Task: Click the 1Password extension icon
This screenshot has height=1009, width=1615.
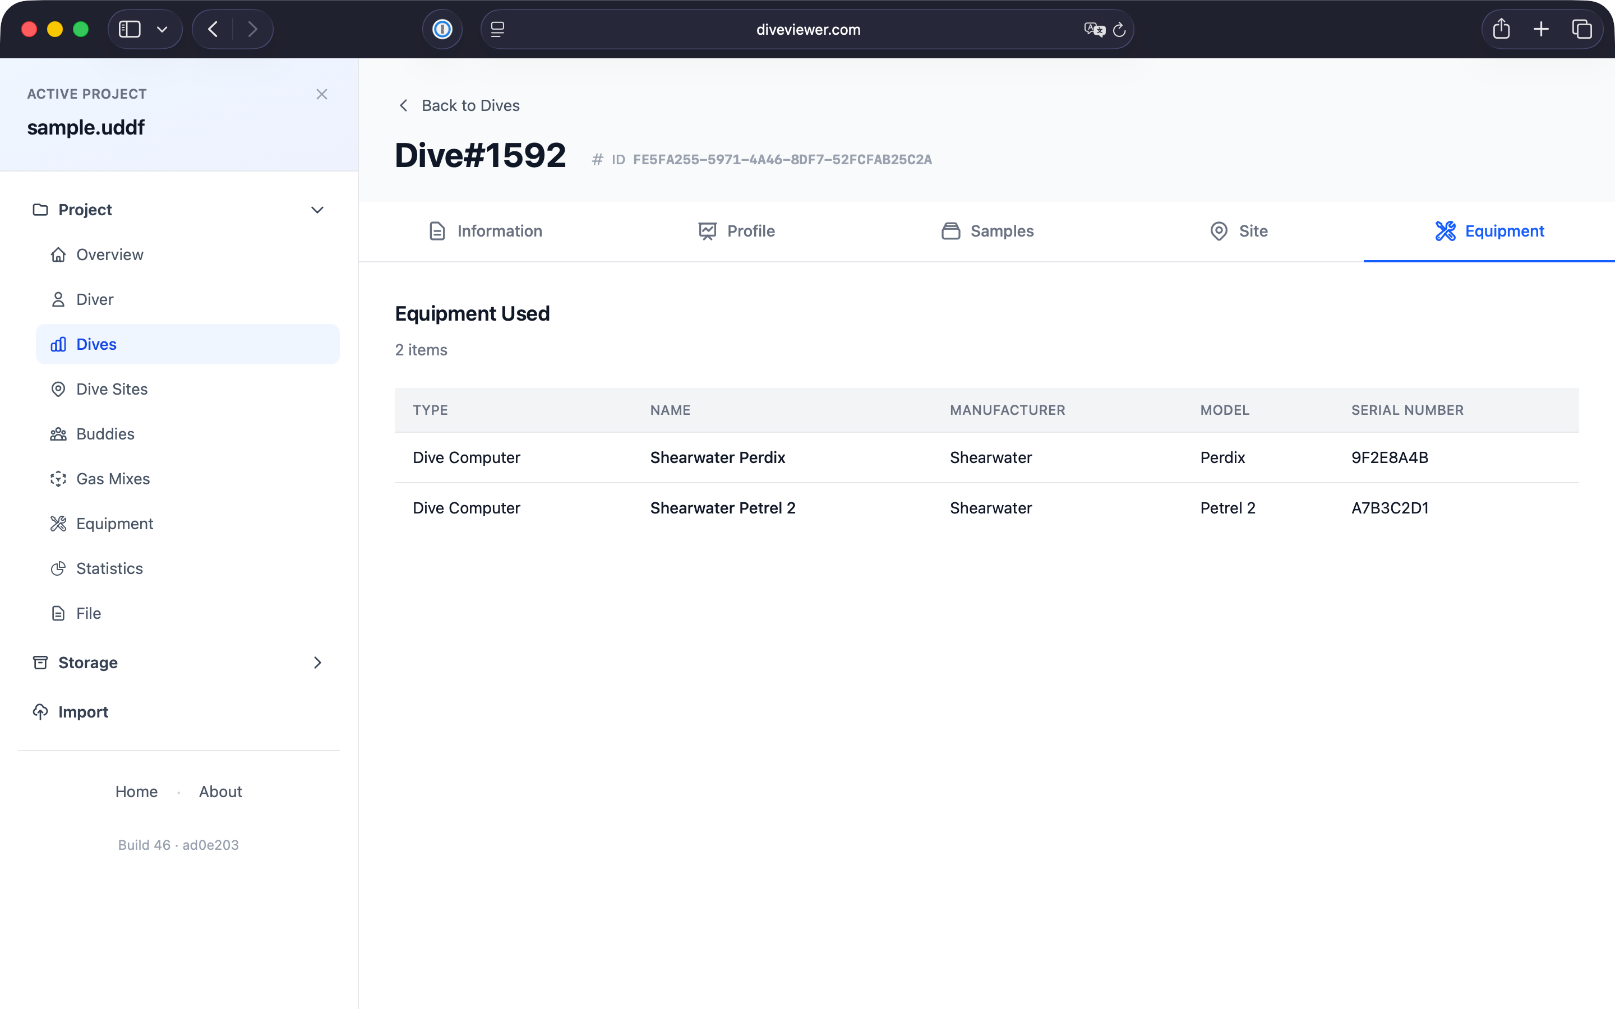Action: 442,29
